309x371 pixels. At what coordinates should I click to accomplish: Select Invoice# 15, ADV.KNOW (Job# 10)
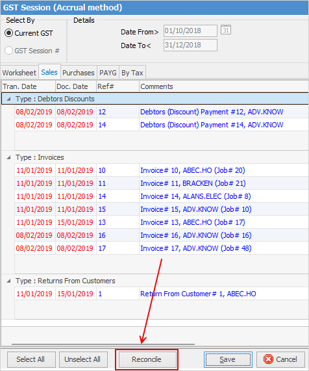pyautogui.click(x=162, y=209)
